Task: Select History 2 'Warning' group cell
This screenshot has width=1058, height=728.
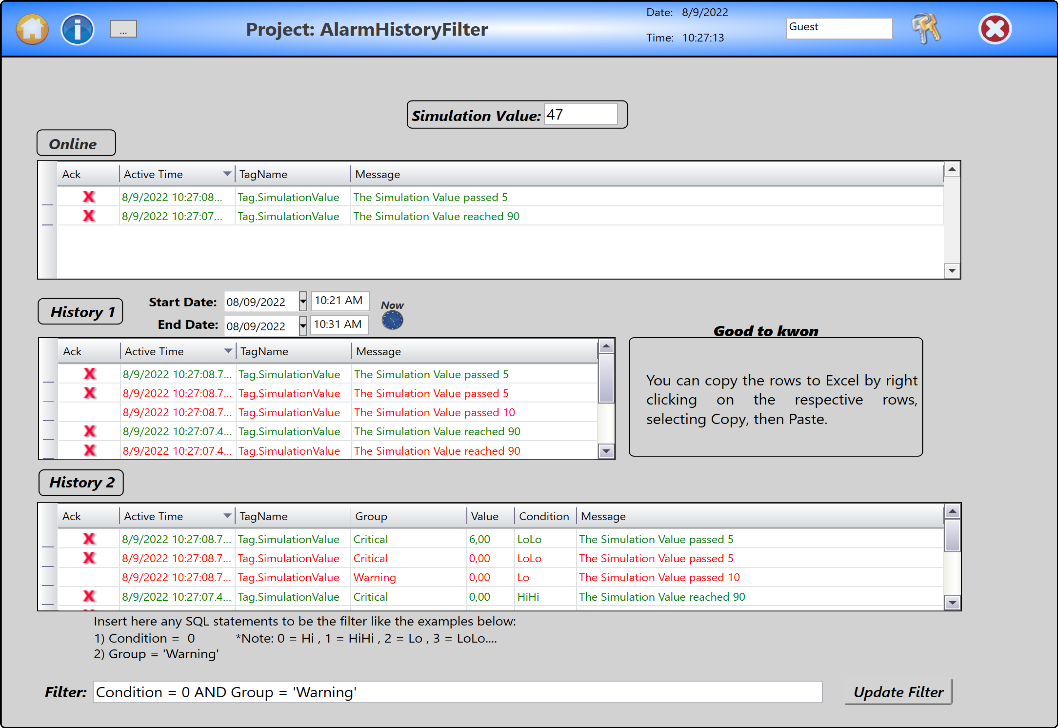Action: pyautogui.click(x=409, y=577)
